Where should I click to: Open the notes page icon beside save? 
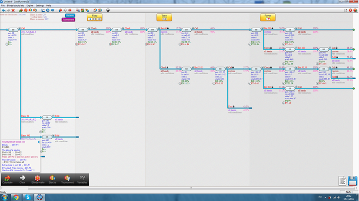point(342,181)
